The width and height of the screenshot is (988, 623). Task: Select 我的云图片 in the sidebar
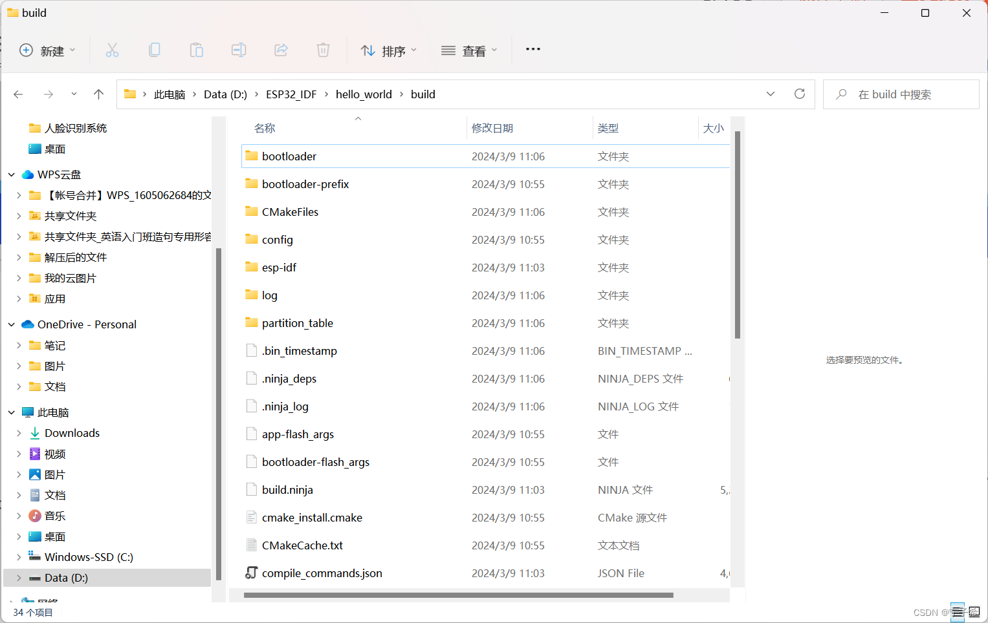coord(71,278)
